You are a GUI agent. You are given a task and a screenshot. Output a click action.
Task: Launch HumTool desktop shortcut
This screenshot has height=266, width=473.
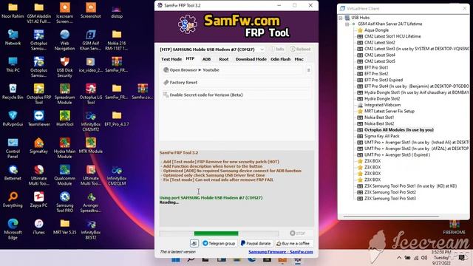tap(64, 118)
